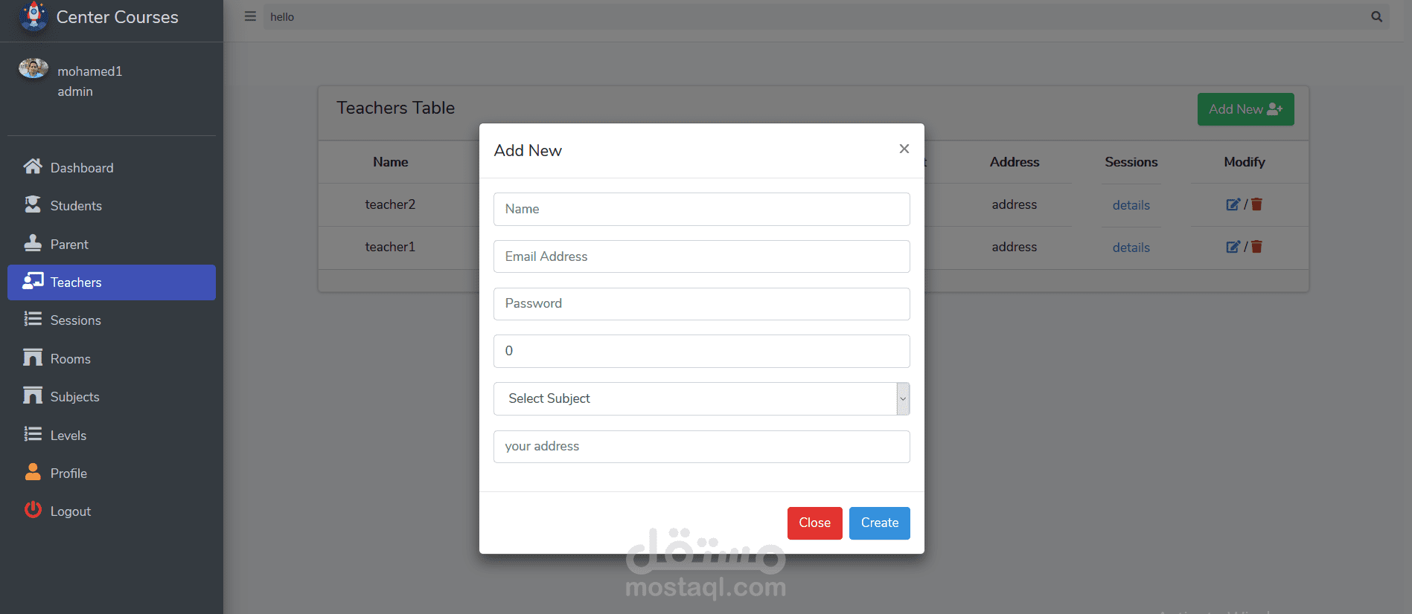Open Dashboard from the sidebar
The width and height of the screenshot is (1412, 614).
click(82, 168)
